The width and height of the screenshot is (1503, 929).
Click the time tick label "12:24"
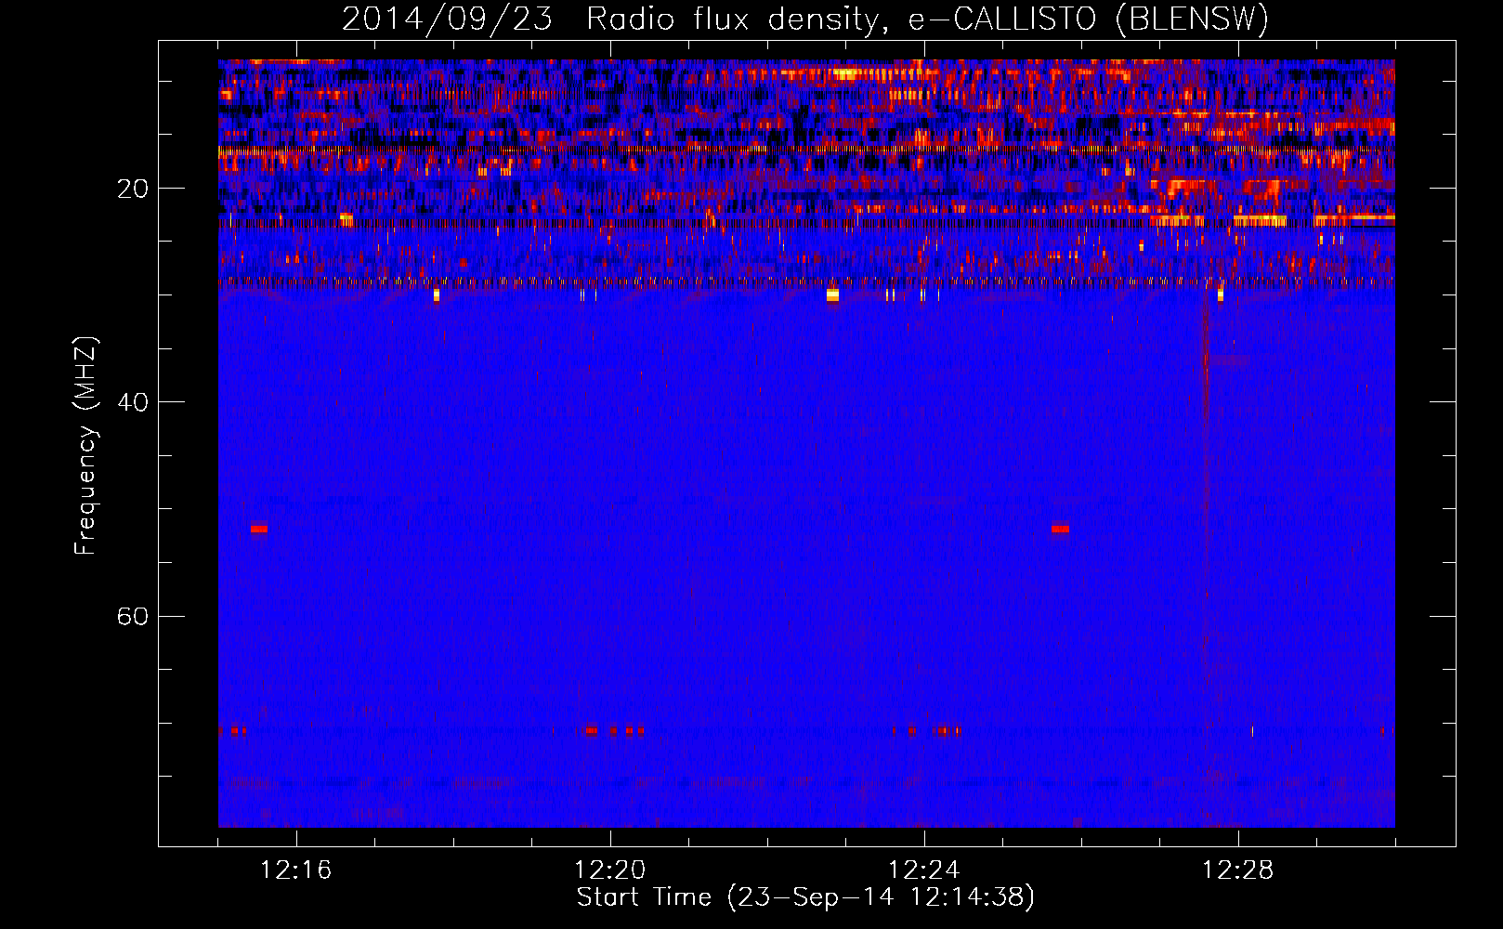click(x=924, y=870)
